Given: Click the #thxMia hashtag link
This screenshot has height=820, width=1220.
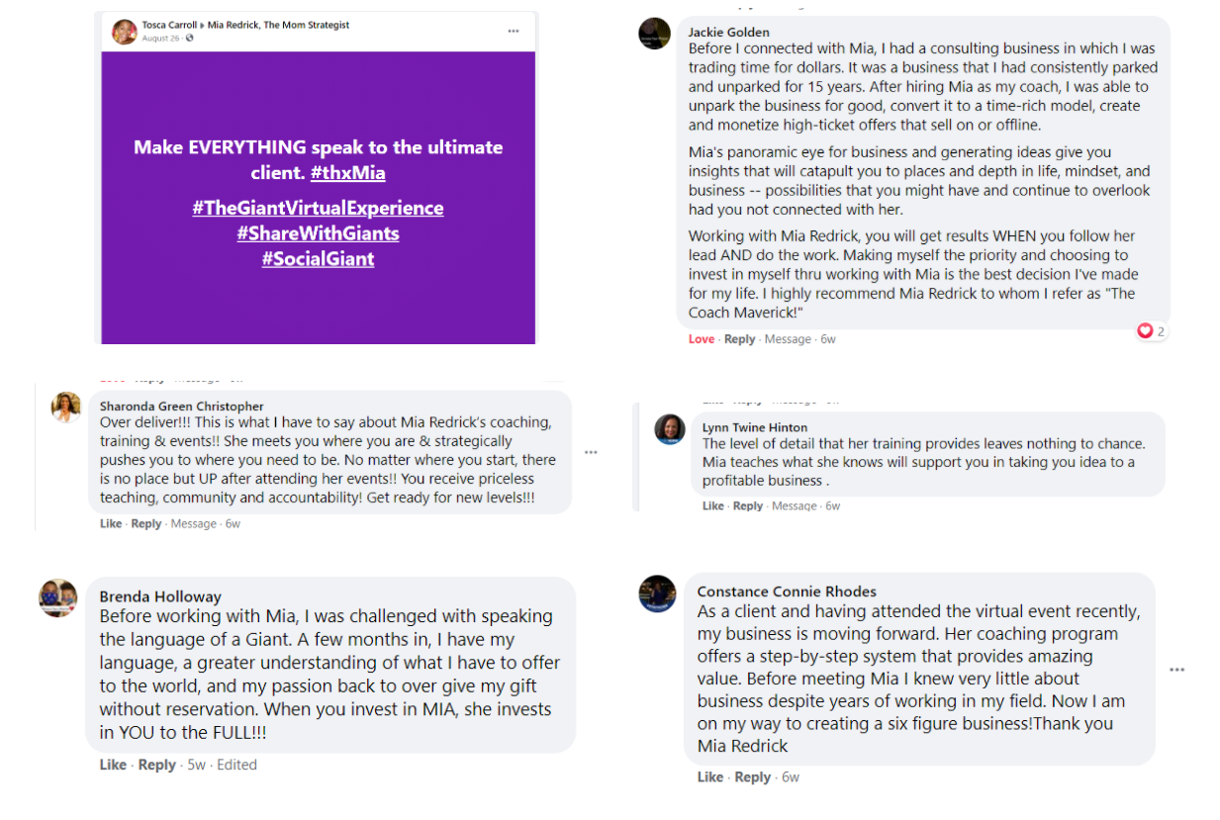Looking at the screenshot, I should [x=347, y=173].
